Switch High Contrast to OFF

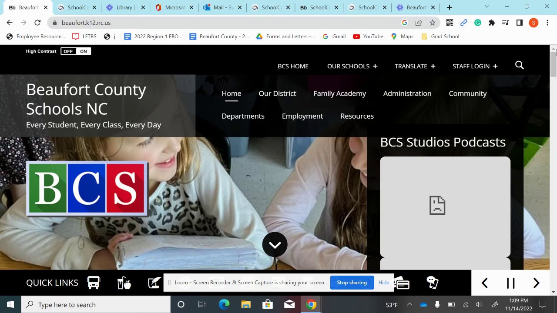[68, 51]
